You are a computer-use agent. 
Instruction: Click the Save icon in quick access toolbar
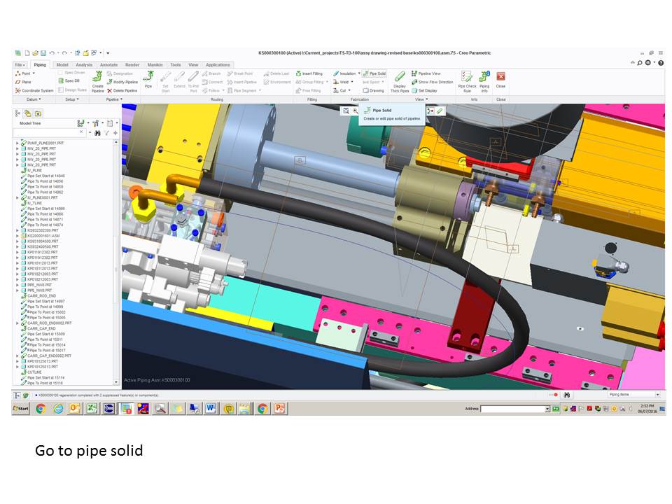point(43,53)
